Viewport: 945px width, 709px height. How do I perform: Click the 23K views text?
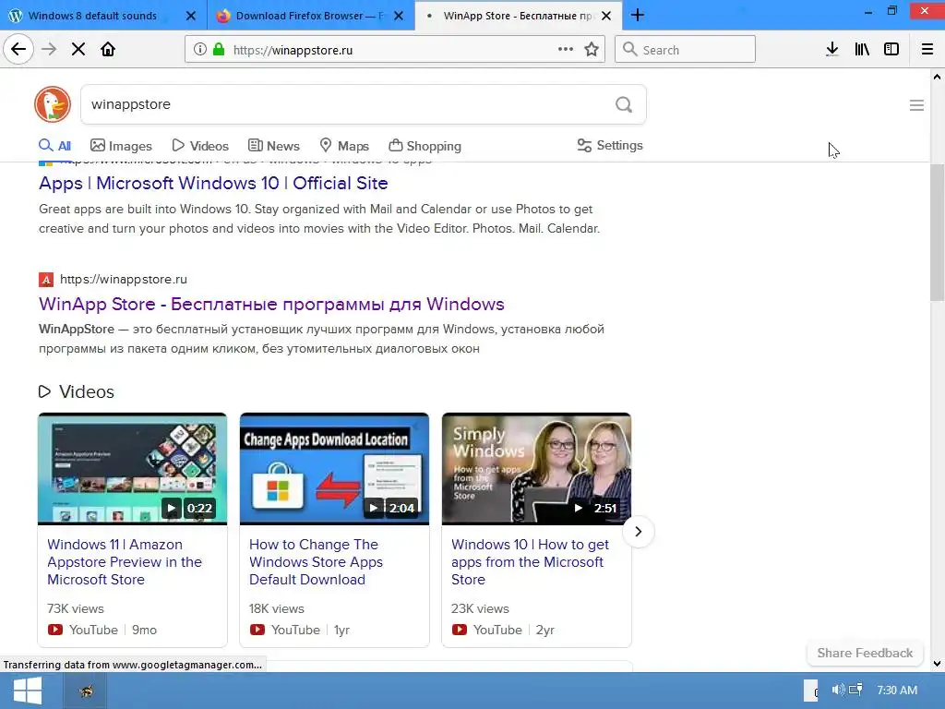coord(480,609)
